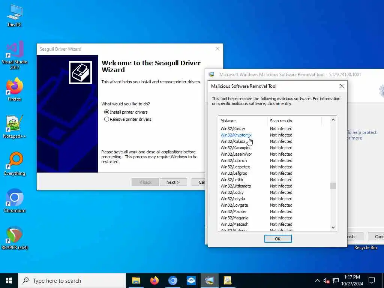Open Notepad++ desktop shortcut
This screenshot has height=288, width=384.
[15, 127]
